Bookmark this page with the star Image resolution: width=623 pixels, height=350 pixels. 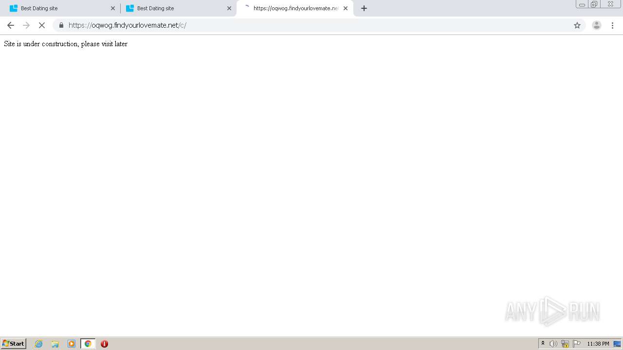[577, 25]
